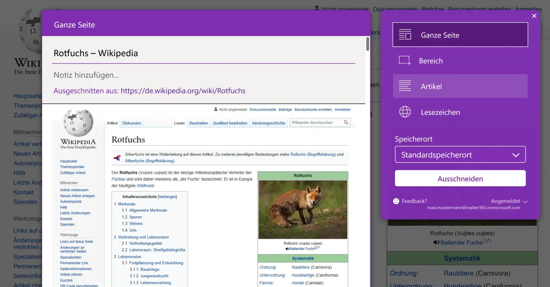
Task: Expand the Angemeldet account chevron
Action: tap(526, 201)
